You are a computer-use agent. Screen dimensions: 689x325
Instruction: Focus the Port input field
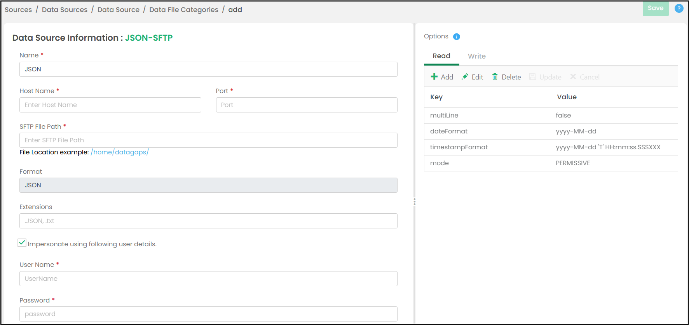(x=306, y=105)
